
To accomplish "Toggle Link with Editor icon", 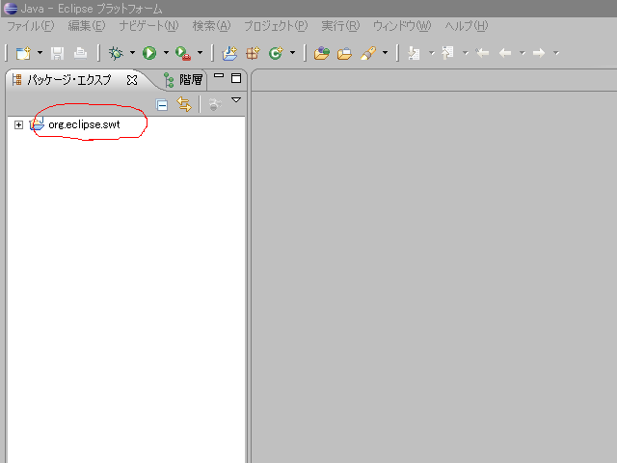I will click(184, 104).
